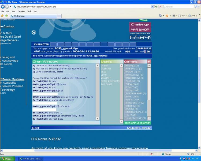Click Users list scroll down arrow
Image resolution: width=201 pixels, height=161 pixels.
point(121,121)
